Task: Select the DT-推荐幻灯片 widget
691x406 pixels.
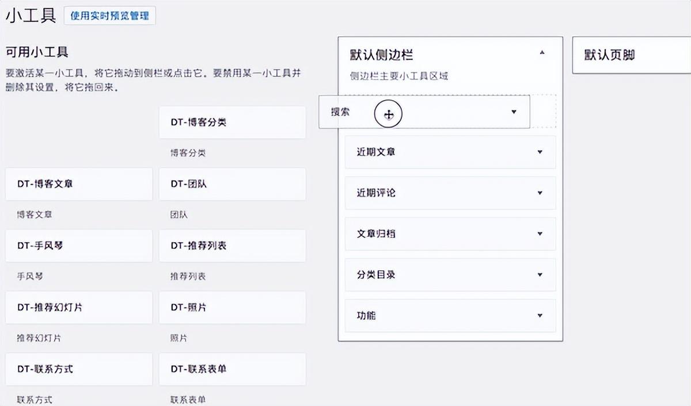Action: (78, 307)
